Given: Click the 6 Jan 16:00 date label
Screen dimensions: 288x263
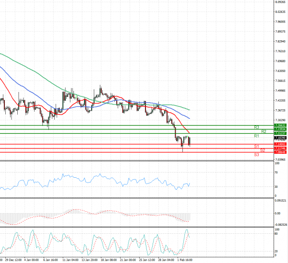Looking at the screenshot, I should (x=50, y=260).
